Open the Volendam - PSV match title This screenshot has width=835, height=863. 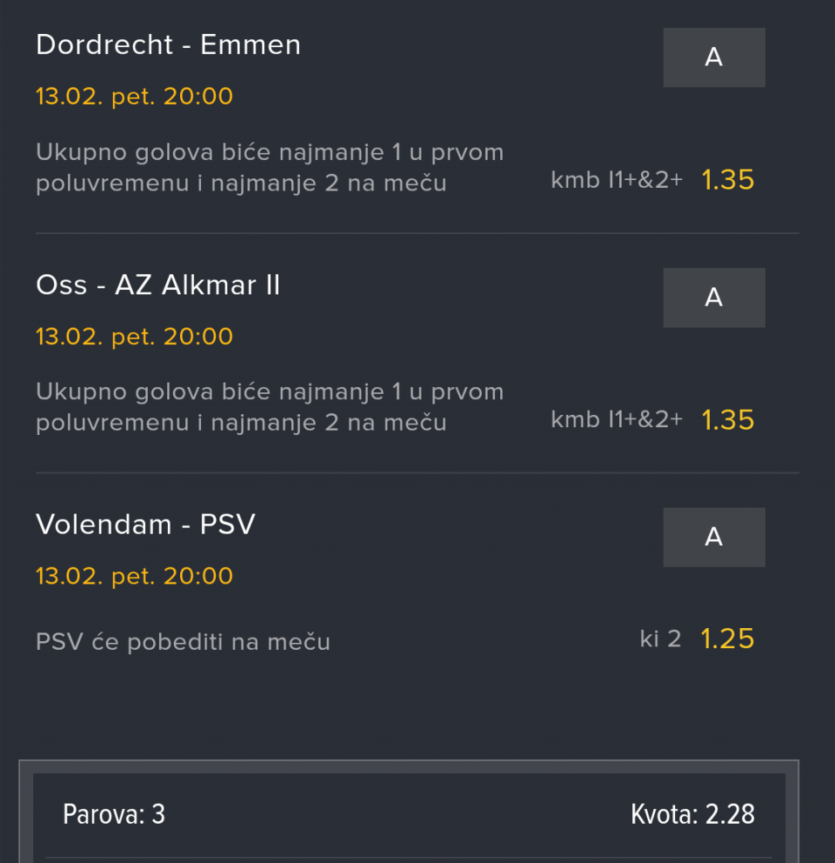pyautogui.click(x=145, y=525)
